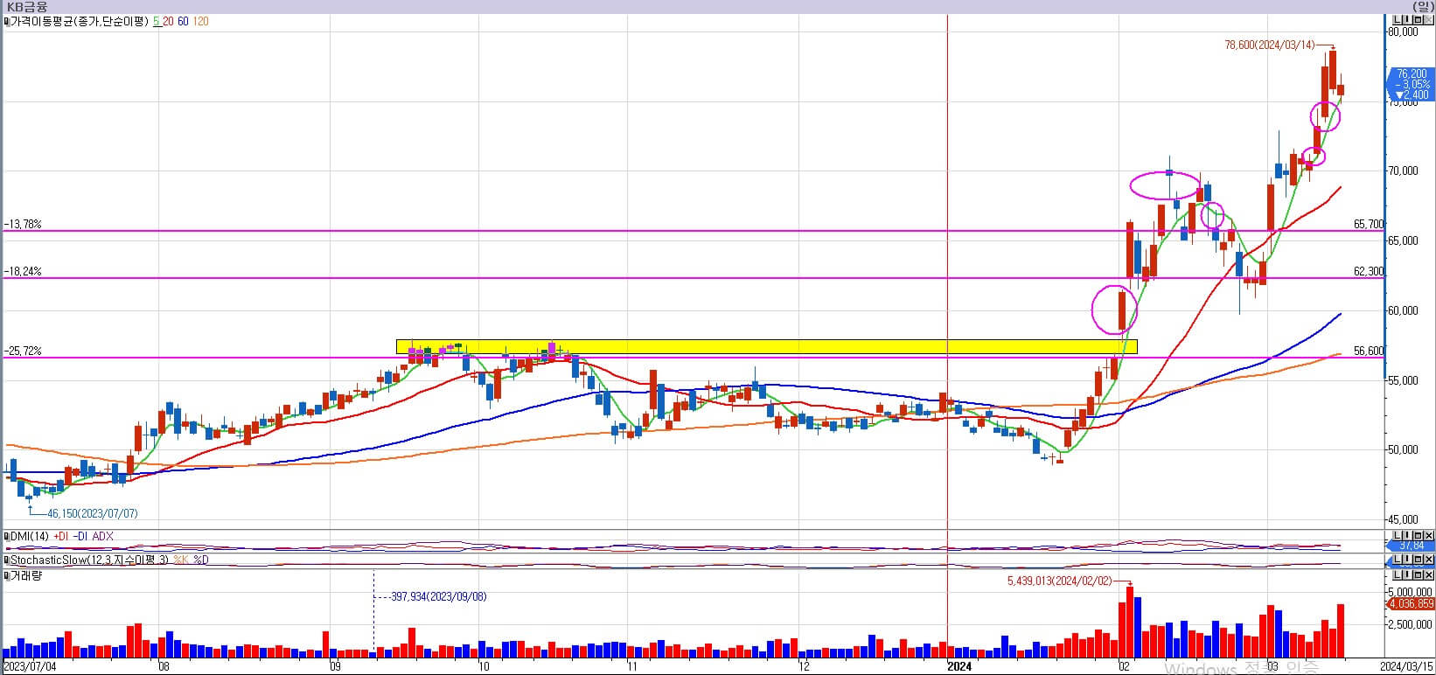Click the small marker before 거래량 label
The height and width of the screenshot is (675, 1436).
(6, 575)
